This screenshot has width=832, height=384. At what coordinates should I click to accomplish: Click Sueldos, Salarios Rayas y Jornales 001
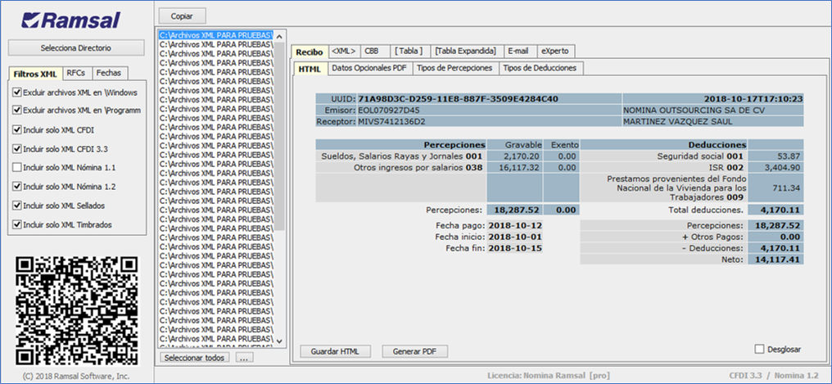[402, 156]
